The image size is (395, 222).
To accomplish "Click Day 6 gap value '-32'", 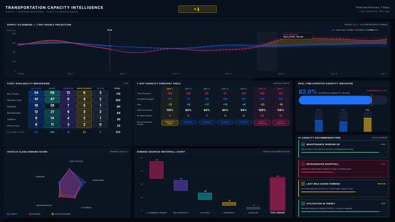I will click(262, 105).
